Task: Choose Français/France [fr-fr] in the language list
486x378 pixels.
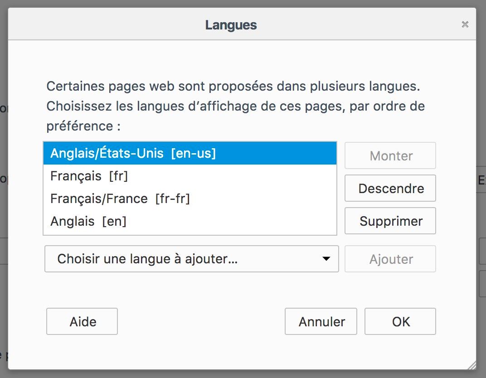Action: [190, 199]
